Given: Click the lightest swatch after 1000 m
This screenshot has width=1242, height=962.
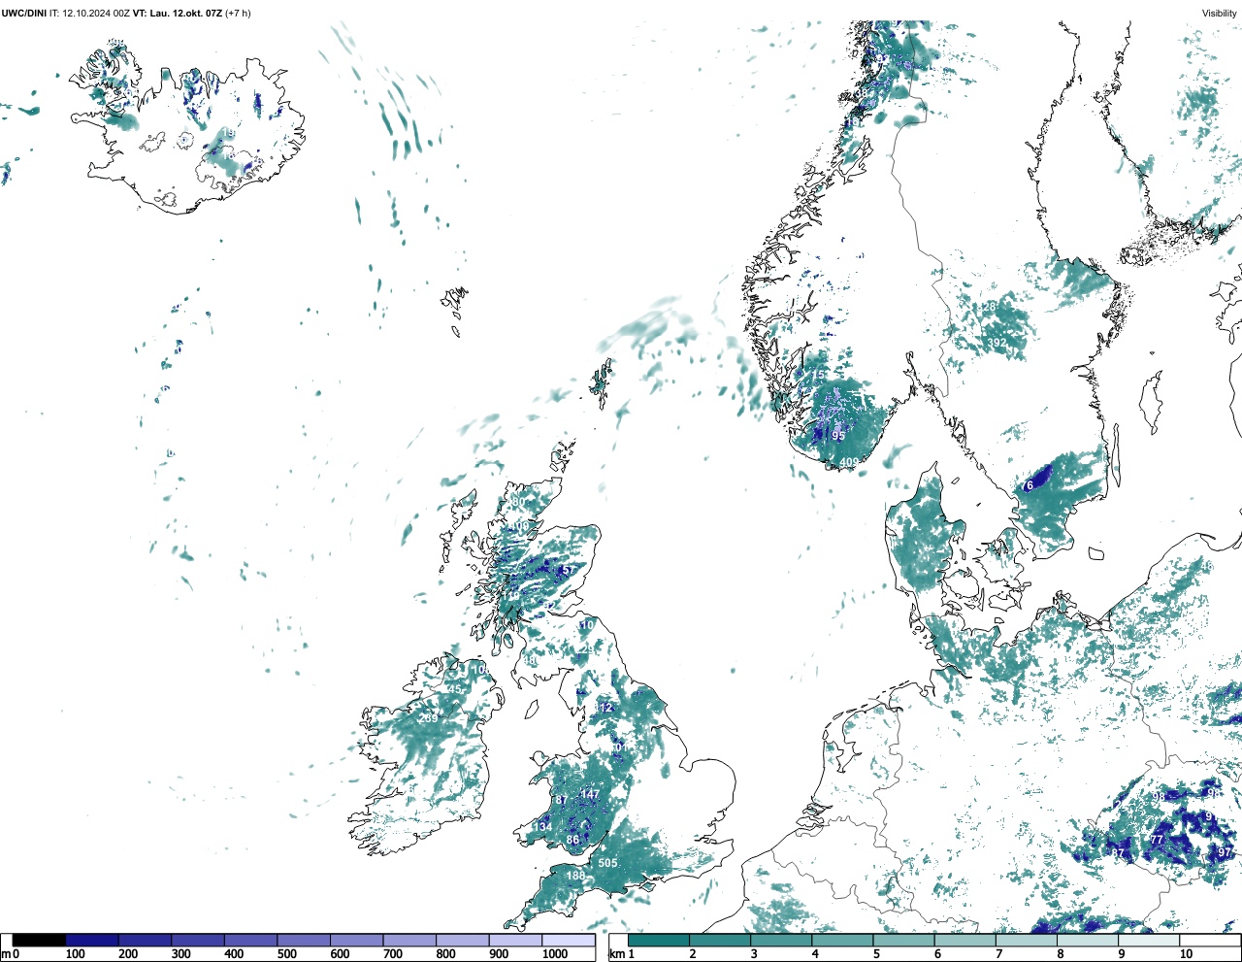Looking at the screenshot, I should (x=569, y=940).
